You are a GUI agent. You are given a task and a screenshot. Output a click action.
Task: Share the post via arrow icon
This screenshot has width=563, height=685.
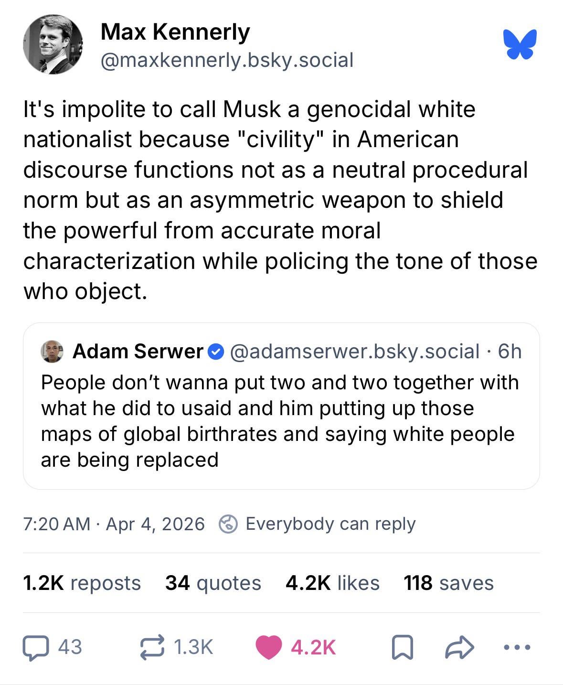(459, 648)
